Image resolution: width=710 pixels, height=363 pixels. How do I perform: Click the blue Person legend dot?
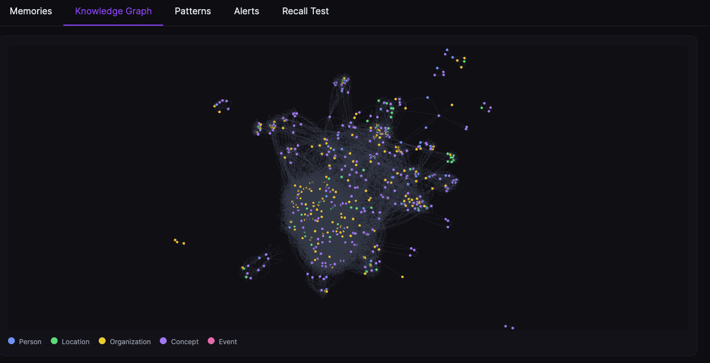(11, 341)
